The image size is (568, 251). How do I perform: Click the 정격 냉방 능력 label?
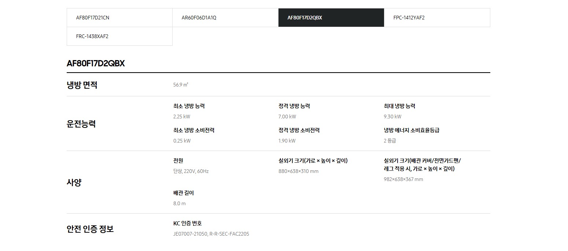coord(294,106)
